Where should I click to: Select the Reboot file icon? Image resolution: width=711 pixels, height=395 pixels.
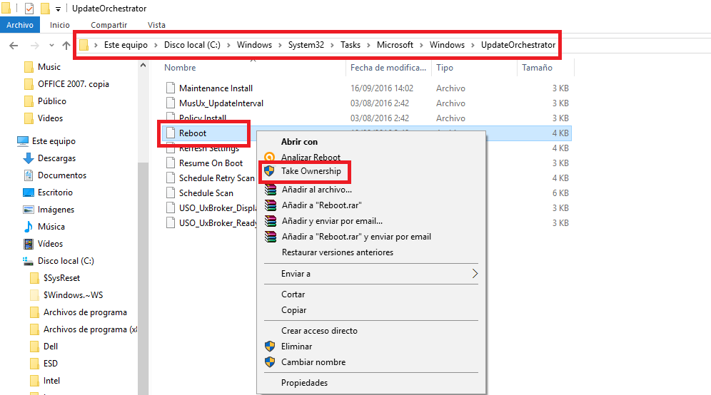pyautogui.click(x=171, y=133)
